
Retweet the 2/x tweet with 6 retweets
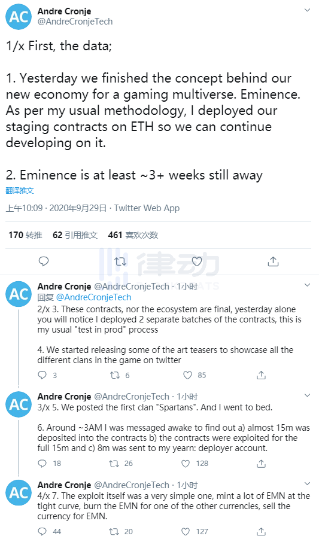pyautogui.click(x=114, y=375)
